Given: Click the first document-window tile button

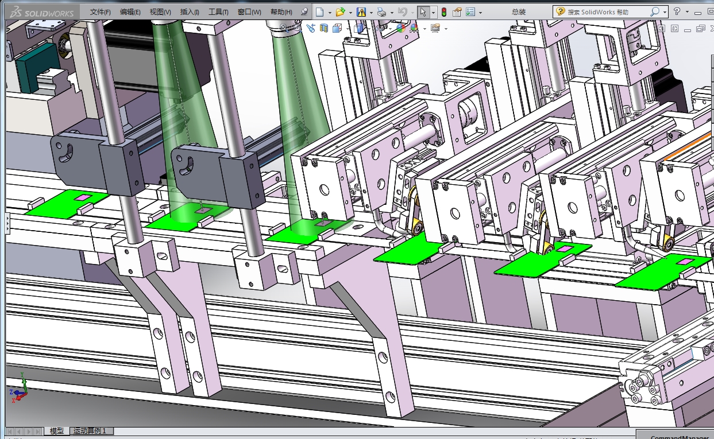Looking at the screenshot, I should coord(660,28).
